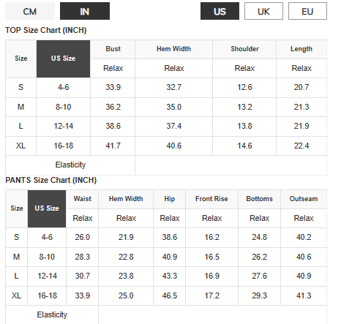The height and width of the screenshot is (324, 341).
Task: Click the Front Rise column header
Action: coord(211,199)
